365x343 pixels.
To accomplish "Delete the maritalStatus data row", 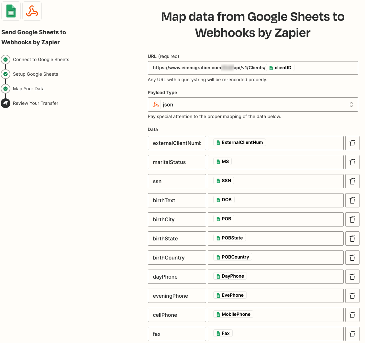I will [x=352, y=162].
